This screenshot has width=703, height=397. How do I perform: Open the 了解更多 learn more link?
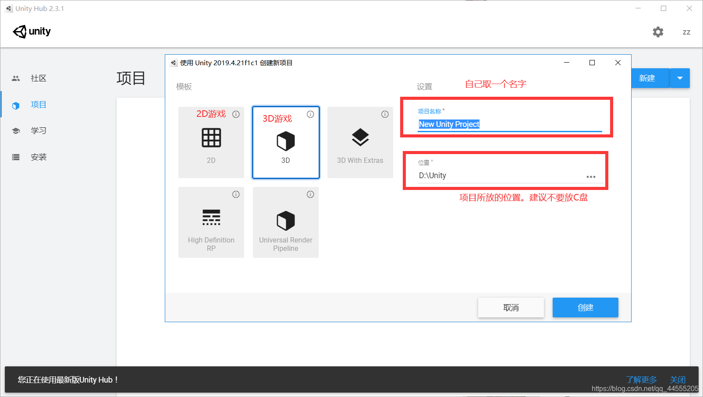click(x=642, y=379)
